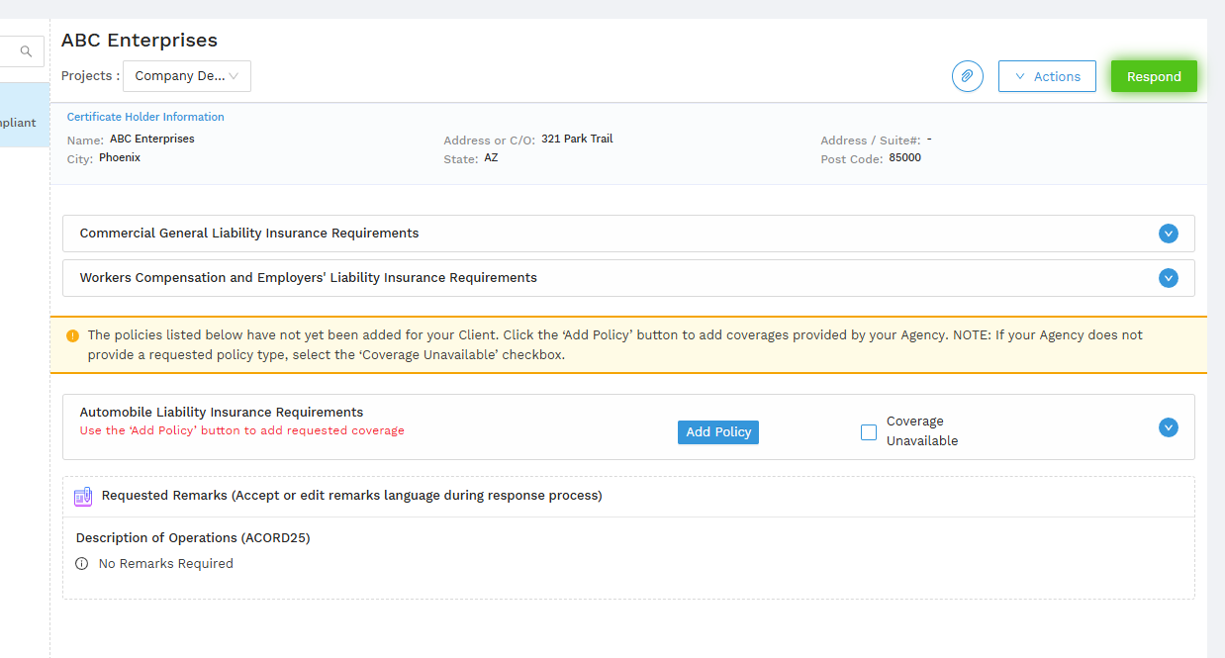Click the state value AZ
Screen dimensions: 1225x658
491,158
